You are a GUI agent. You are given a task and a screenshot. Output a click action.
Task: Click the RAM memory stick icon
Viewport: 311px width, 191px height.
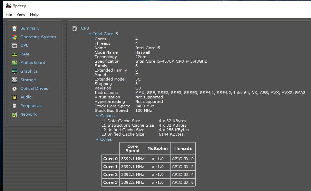pyautogui.click(x=14, y=54)
